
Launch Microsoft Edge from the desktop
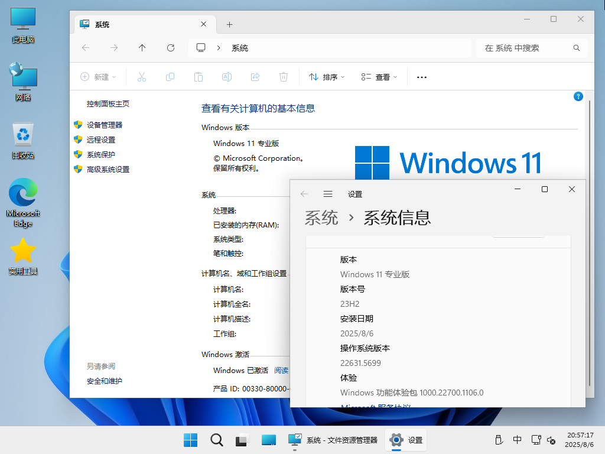[x=23, y=203]
